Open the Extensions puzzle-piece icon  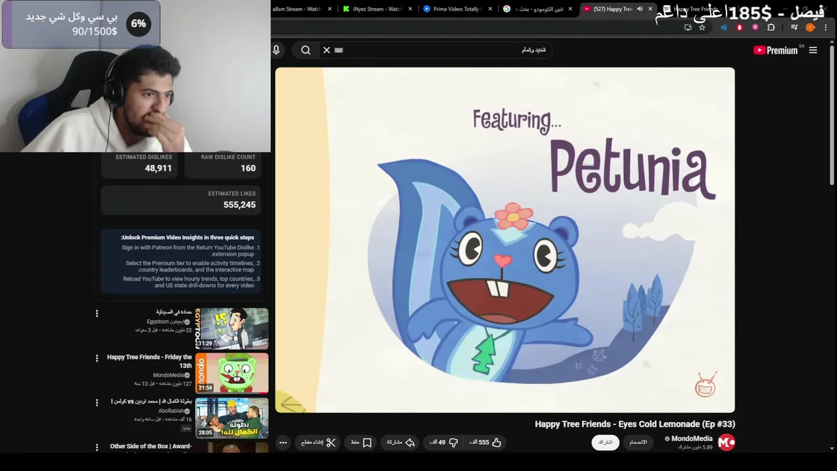pos(771,27)
